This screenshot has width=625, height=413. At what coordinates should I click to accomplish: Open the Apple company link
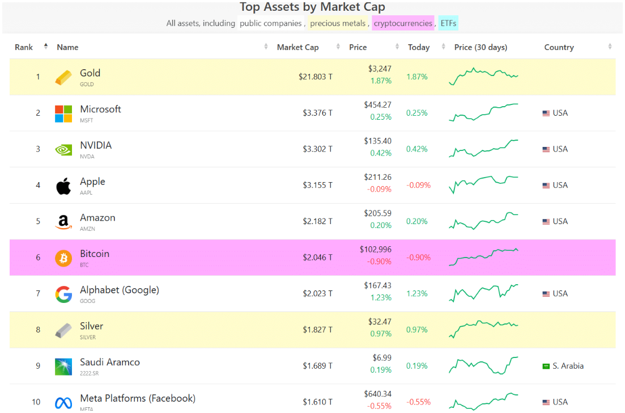click(x=92, y=182)
